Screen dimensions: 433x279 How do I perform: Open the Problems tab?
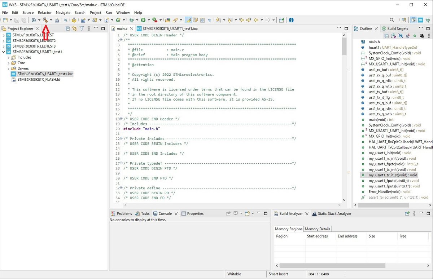(121, 213)
